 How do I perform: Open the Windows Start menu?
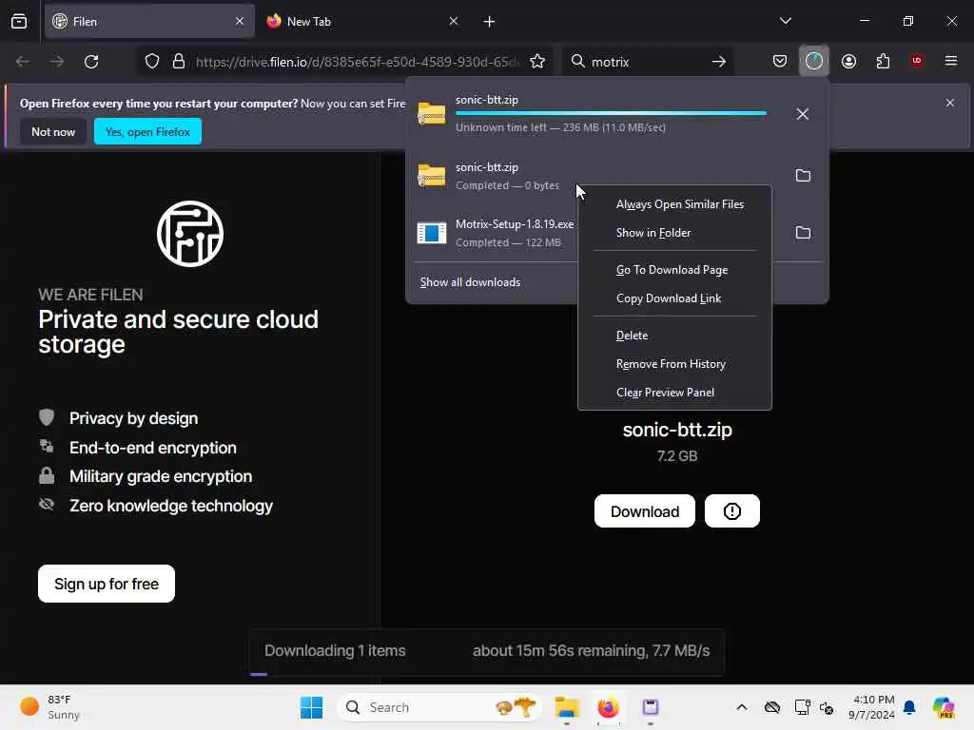[311, 707]
